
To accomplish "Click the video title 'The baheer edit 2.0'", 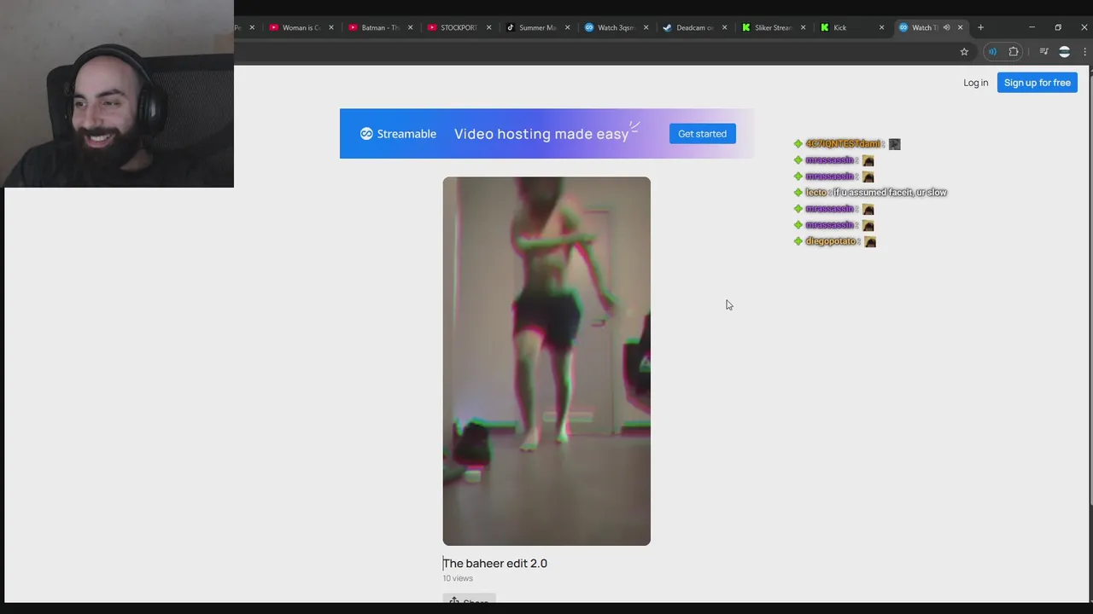I will click(495, 563).
